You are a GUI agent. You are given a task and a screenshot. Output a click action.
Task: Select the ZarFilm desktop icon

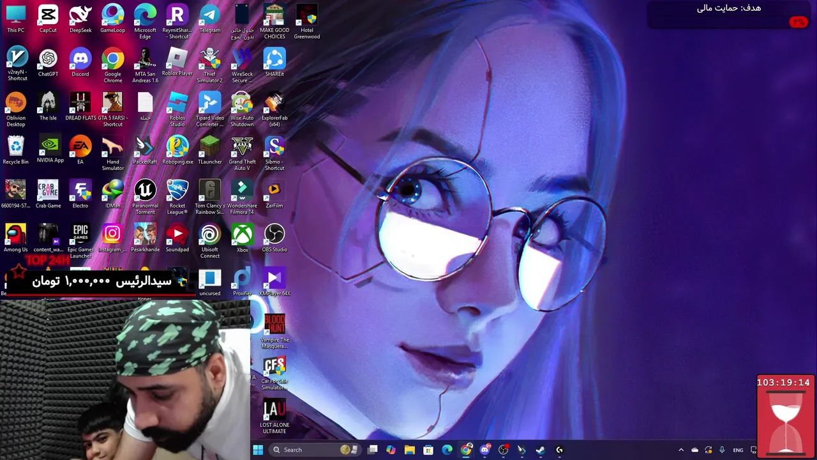point(274,194)
